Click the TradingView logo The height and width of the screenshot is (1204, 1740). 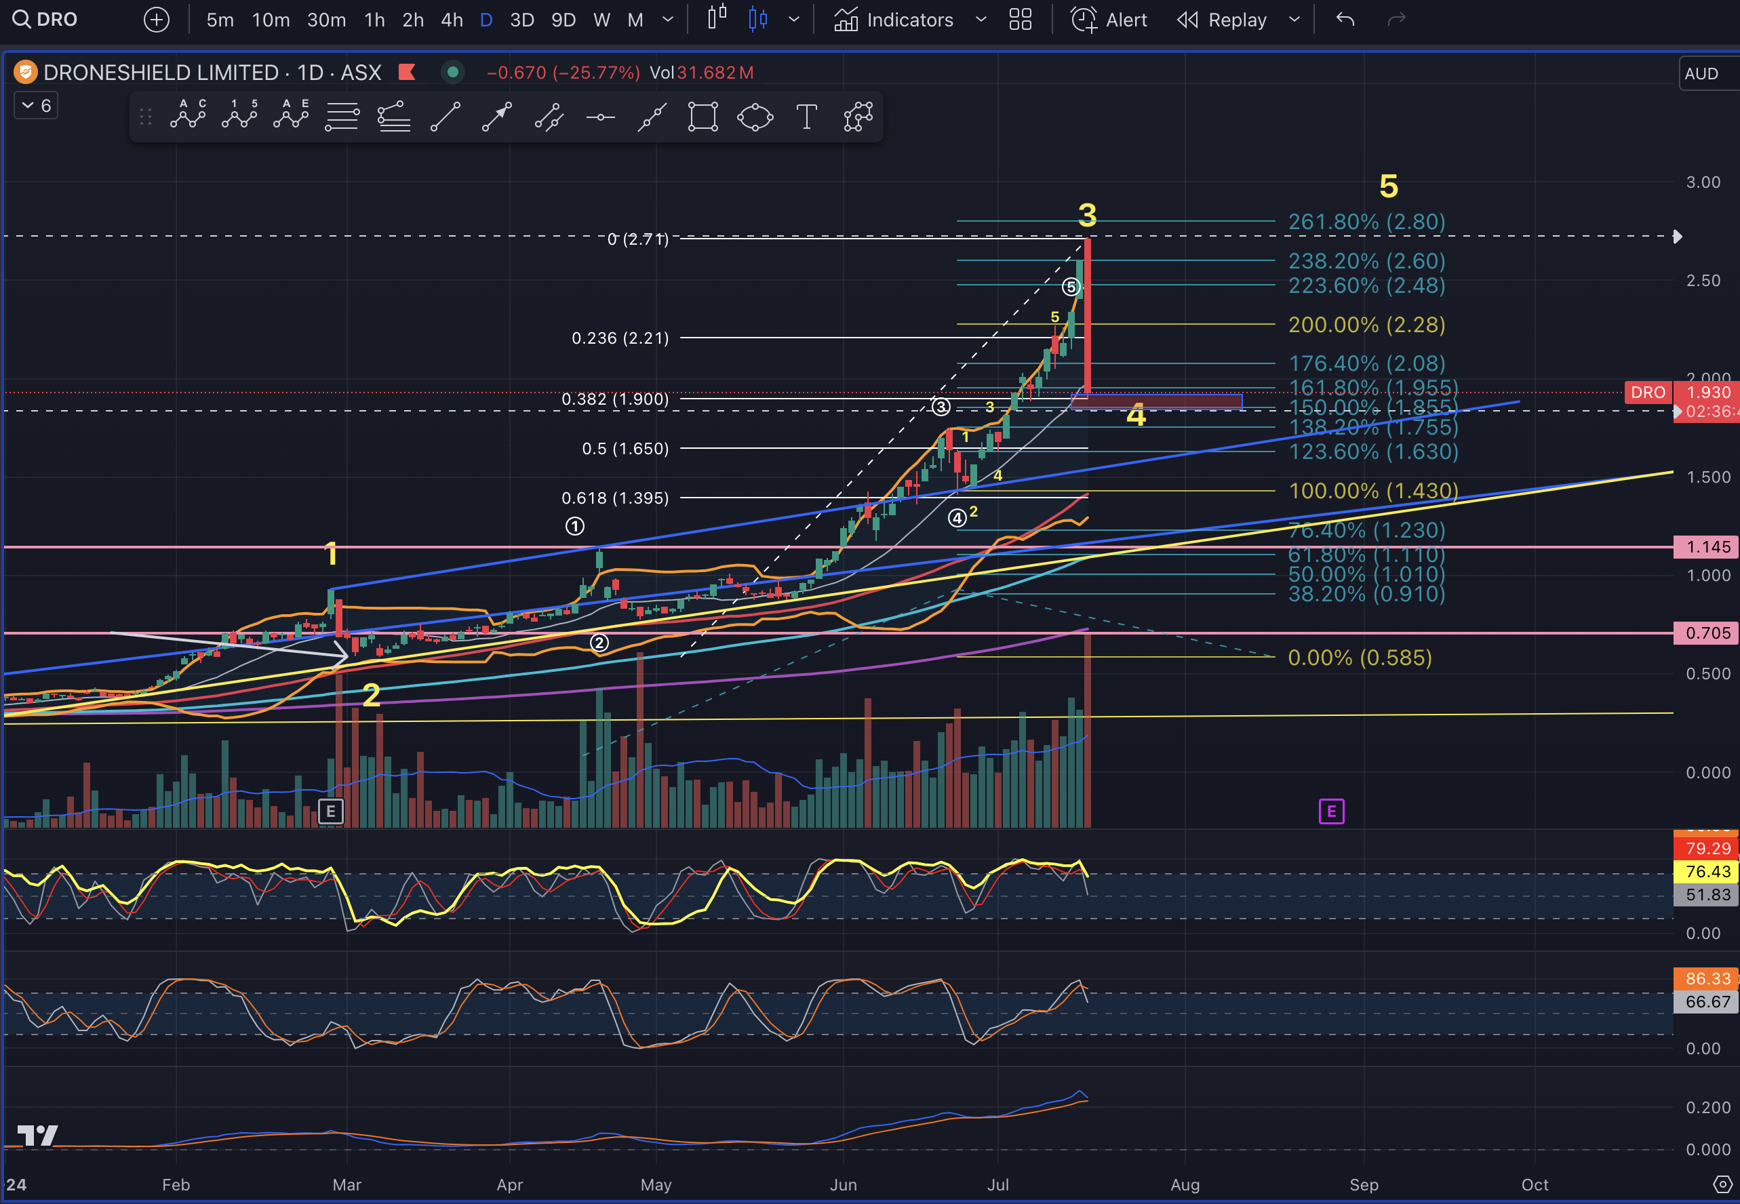(38, 1136)
